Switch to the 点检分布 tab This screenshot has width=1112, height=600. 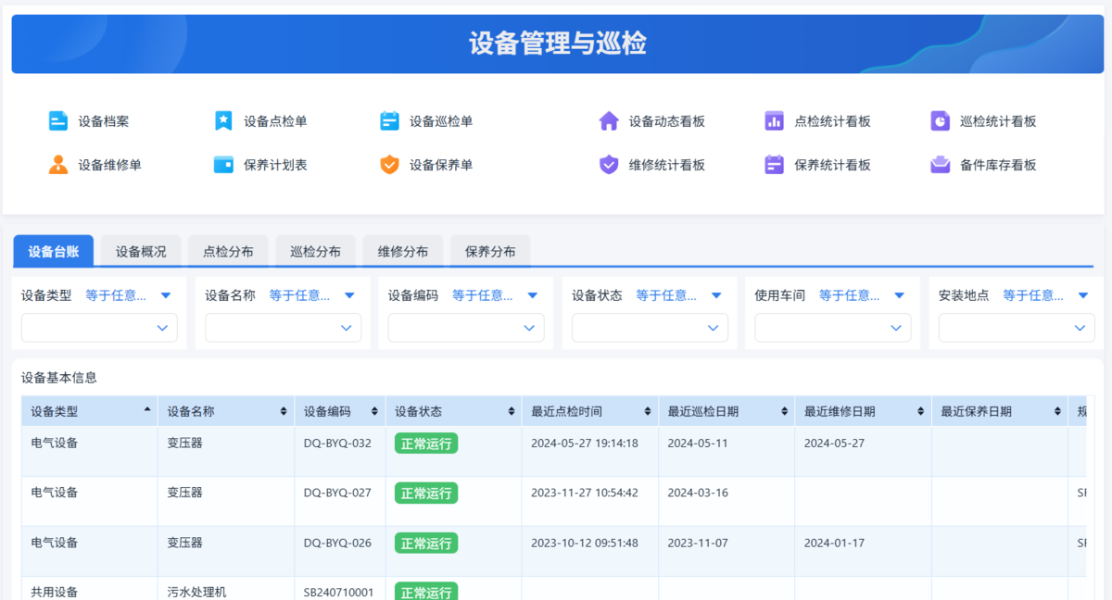(228, 250)
